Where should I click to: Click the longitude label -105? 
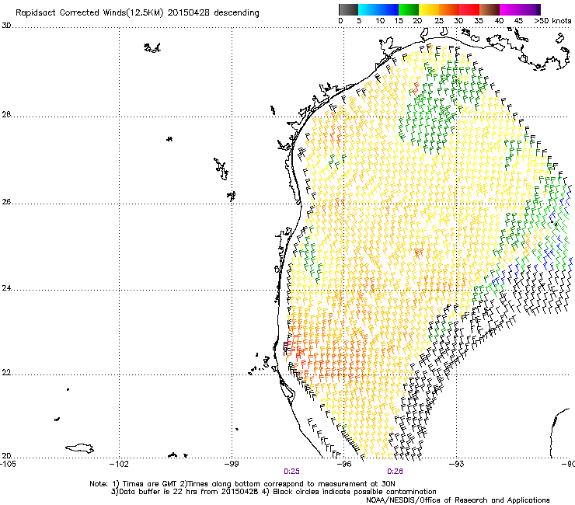pyautogui.click(x=8, y=464)
